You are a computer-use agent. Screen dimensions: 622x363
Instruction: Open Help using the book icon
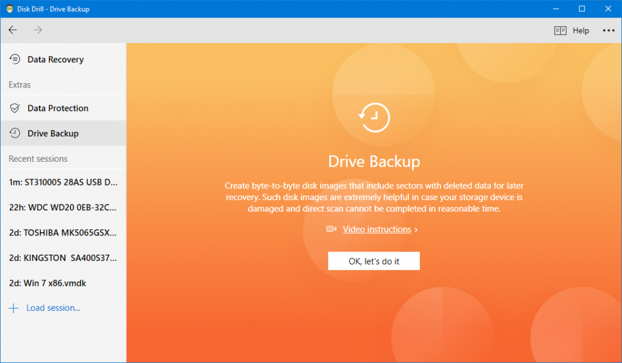tap(559, 30)
